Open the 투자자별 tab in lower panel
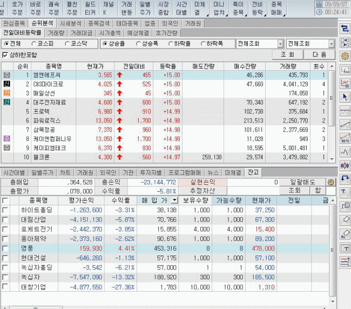Image resolution: width=351 pixels, height=309 pixels. pyautogui.click(x=150, y=172)
